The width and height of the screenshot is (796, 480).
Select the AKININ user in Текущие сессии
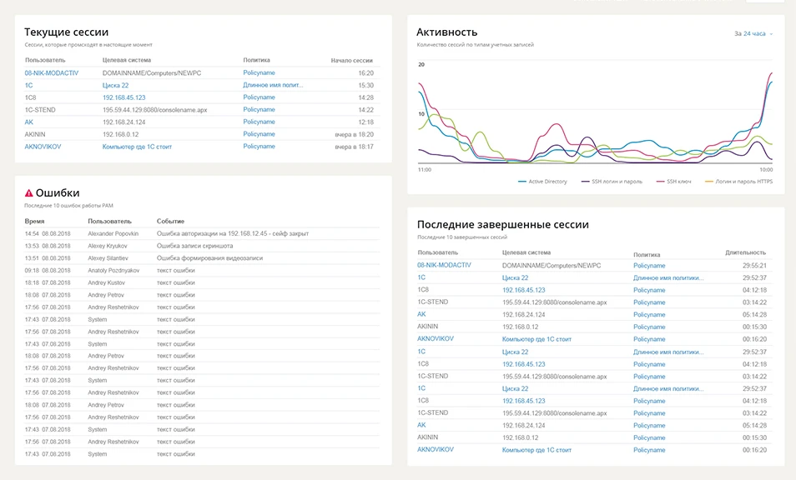[35, 134]
